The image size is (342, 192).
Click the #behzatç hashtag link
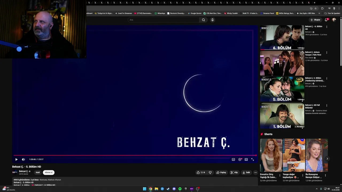click(43, 180)
